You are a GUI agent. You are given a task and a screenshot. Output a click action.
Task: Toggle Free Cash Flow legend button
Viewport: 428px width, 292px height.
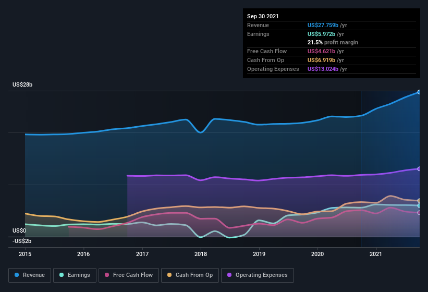(129, 275)
